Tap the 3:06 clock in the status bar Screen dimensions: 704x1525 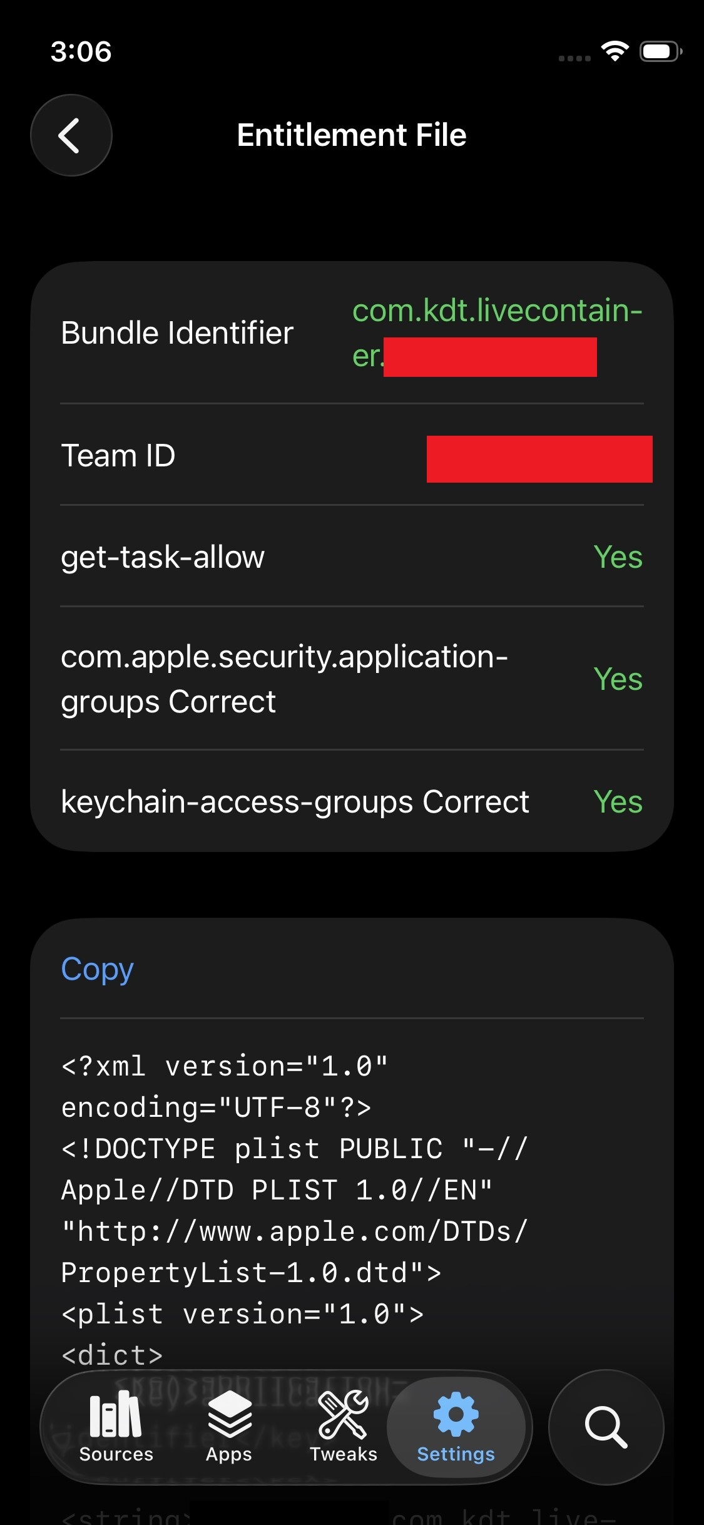81,53
